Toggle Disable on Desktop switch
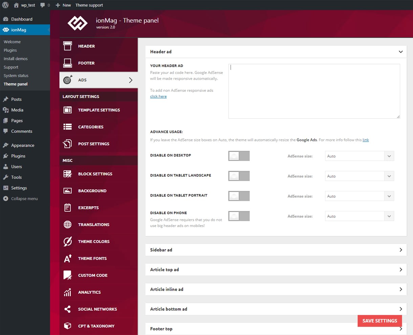 tap(239, 156)
